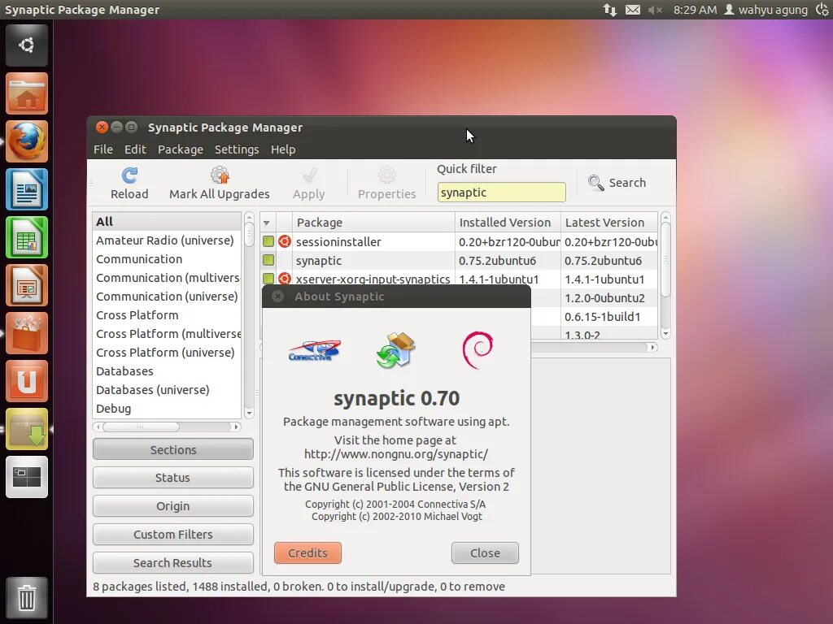
Task: Select the Debug section
Action: [x=167, y=409]
